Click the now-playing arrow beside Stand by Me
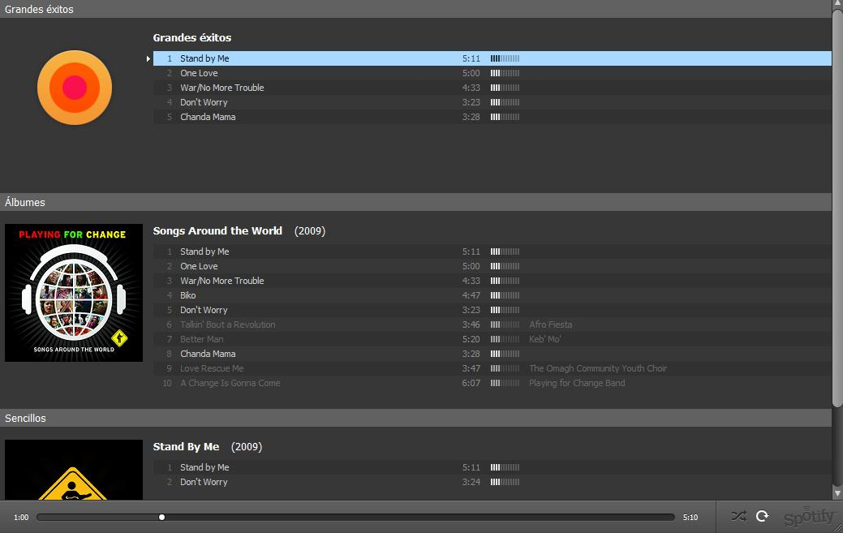The image size is (843, 533). click(x=148, y=58)
